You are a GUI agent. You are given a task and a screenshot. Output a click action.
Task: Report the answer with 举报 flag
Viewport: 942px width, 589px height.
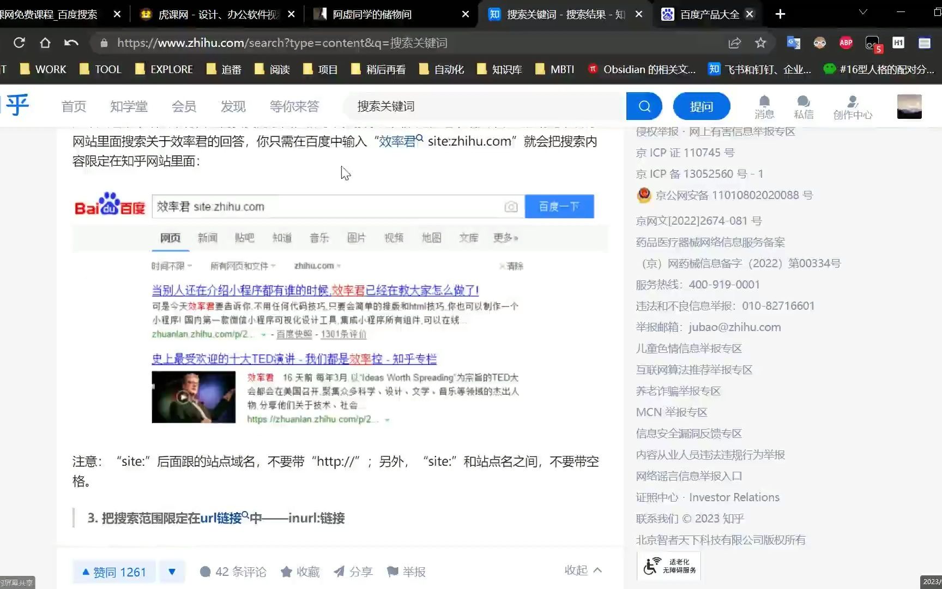tap(406, 572)
